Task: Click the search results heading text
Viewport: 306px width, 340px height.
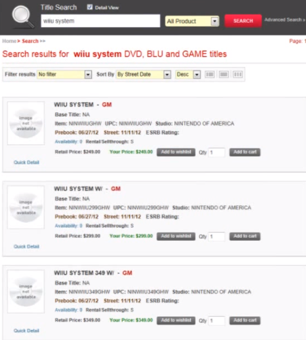Action: click(115, 54)
